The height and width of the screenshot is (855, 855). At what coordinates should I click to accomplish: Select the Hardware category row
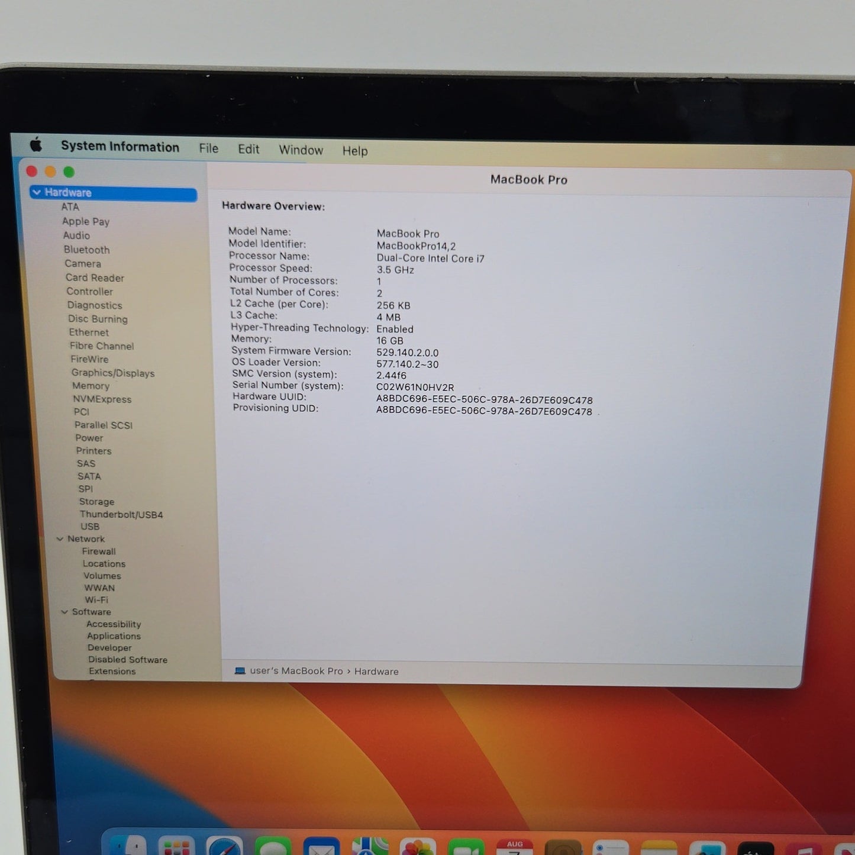pos(114,193)
